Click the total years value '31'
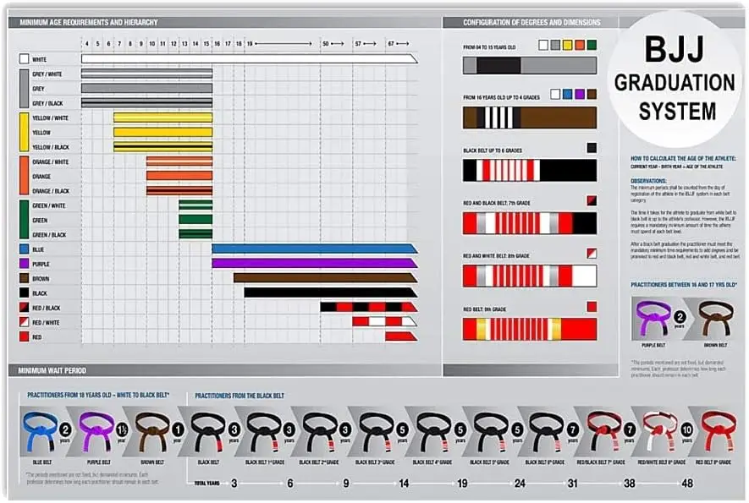The width and height of the screenshot is (749, 503). click(572, 484)
